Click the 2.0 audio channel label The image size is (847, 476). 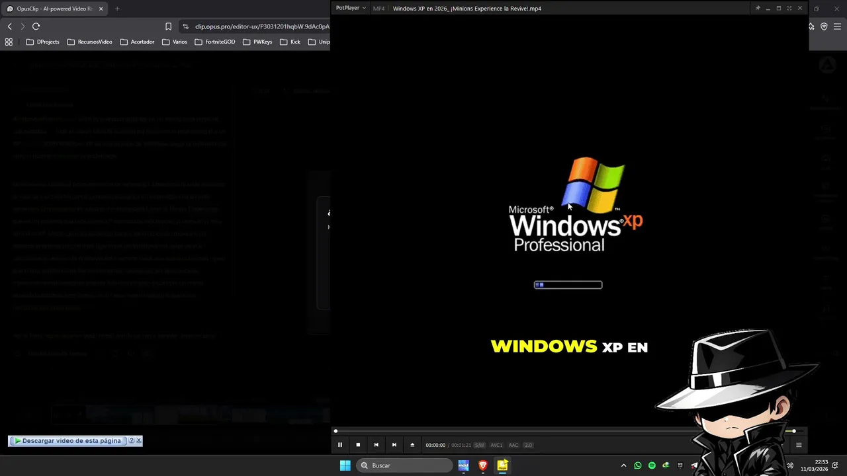point(528,445)
